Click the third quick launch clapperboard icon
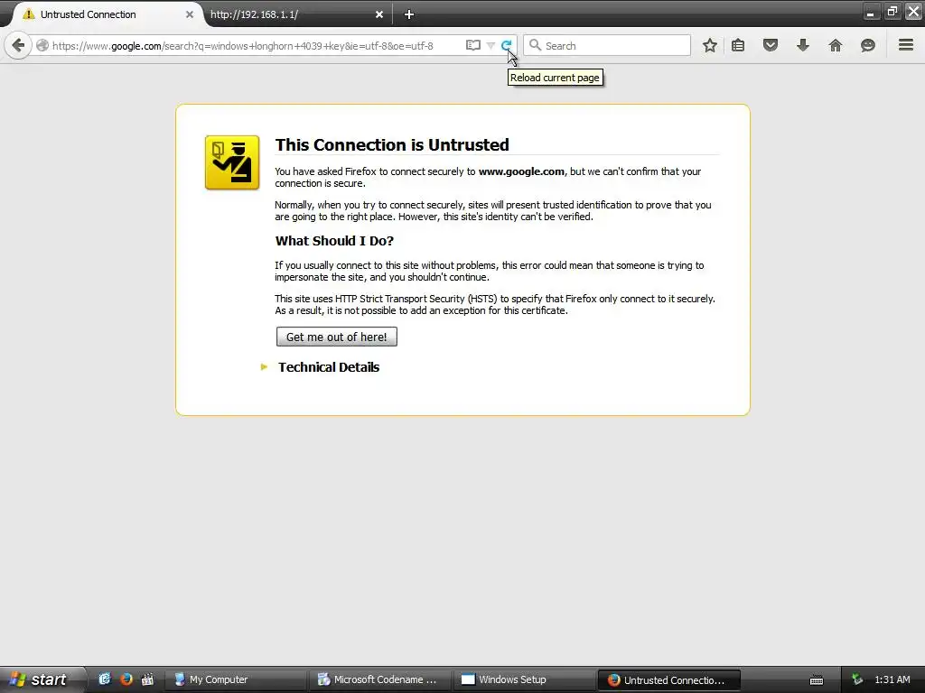The image size is (925, 693). (147, 679)
